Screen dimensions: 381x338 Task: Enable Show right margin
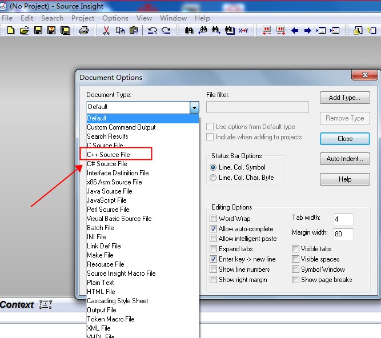(x=213, y=280)
